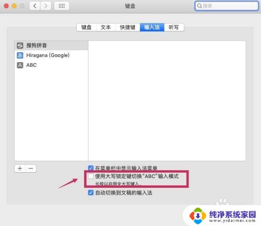Screen dimensions: 261x226
Task: Select Hiragana (Google) input source
Action: coord(51,55)
